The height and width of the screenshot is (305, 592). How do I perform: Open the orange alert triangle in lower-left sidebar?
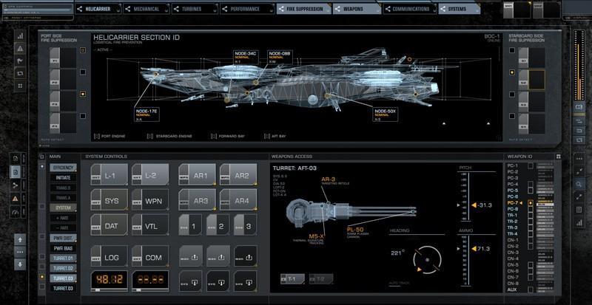click(x=16, y=199)
